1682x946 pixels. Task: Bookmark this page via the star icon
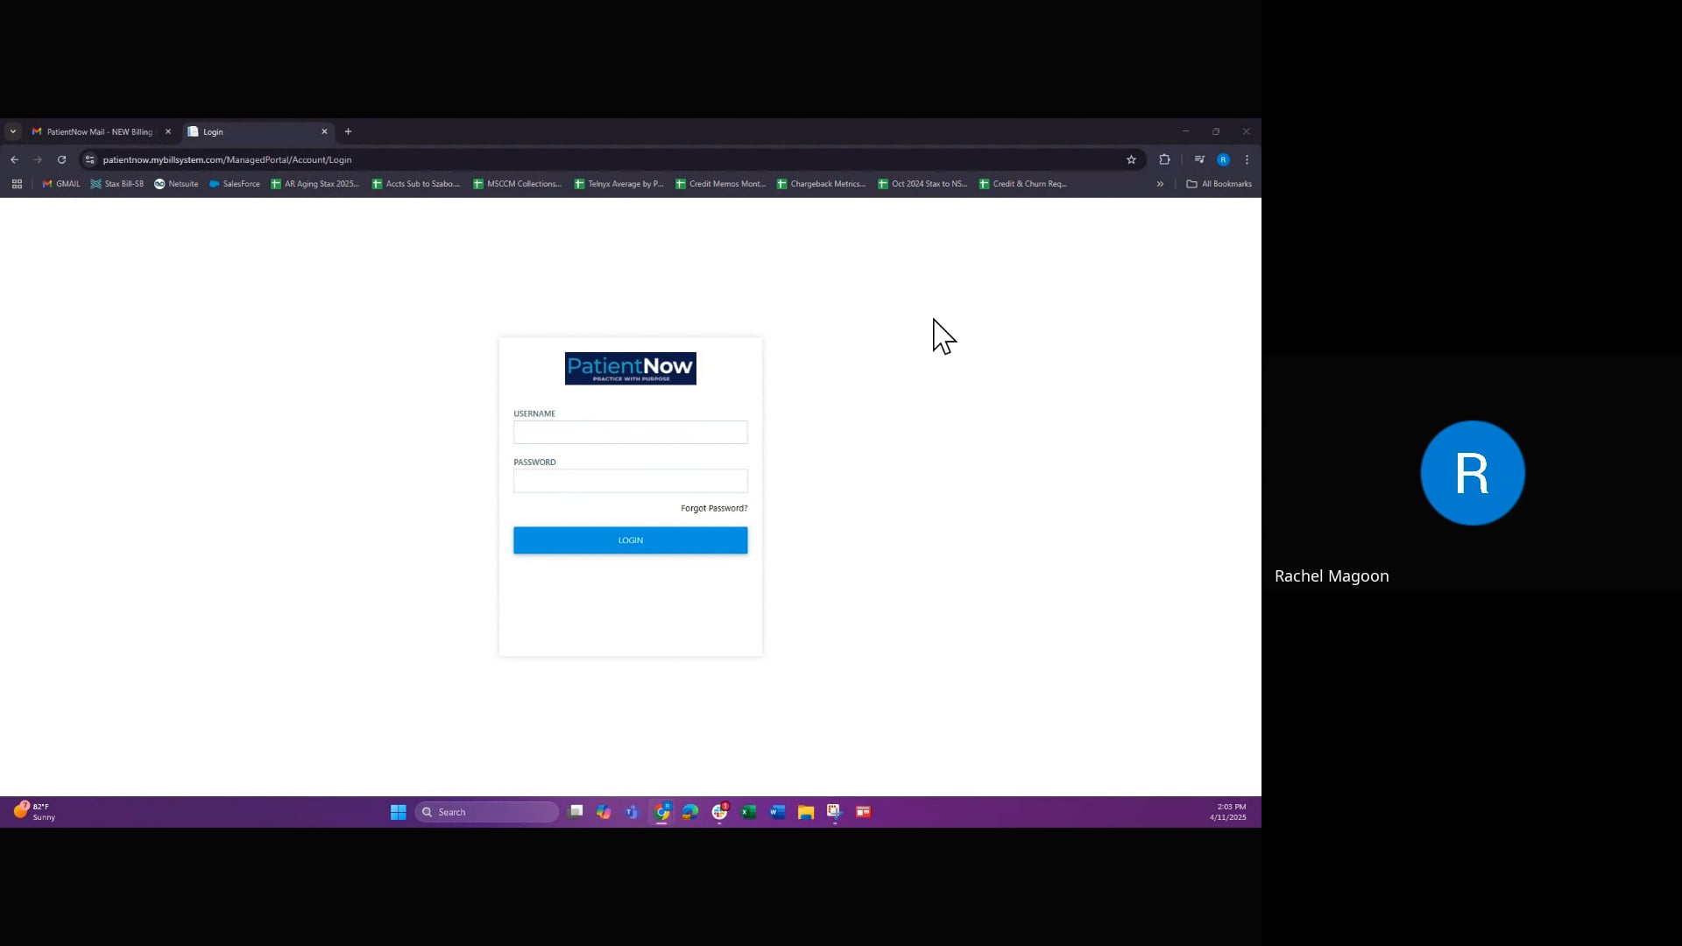tap(1131, 159)
